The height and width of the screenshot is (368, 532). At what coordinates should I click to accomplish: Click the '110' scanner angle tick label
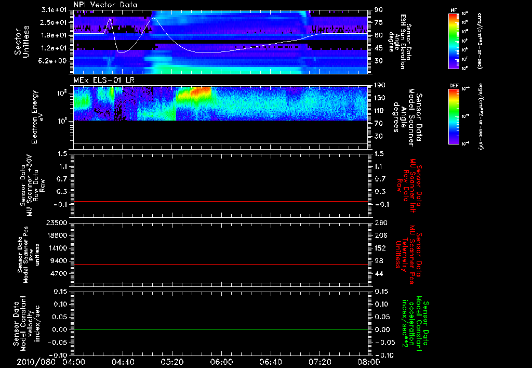[380, 111]
